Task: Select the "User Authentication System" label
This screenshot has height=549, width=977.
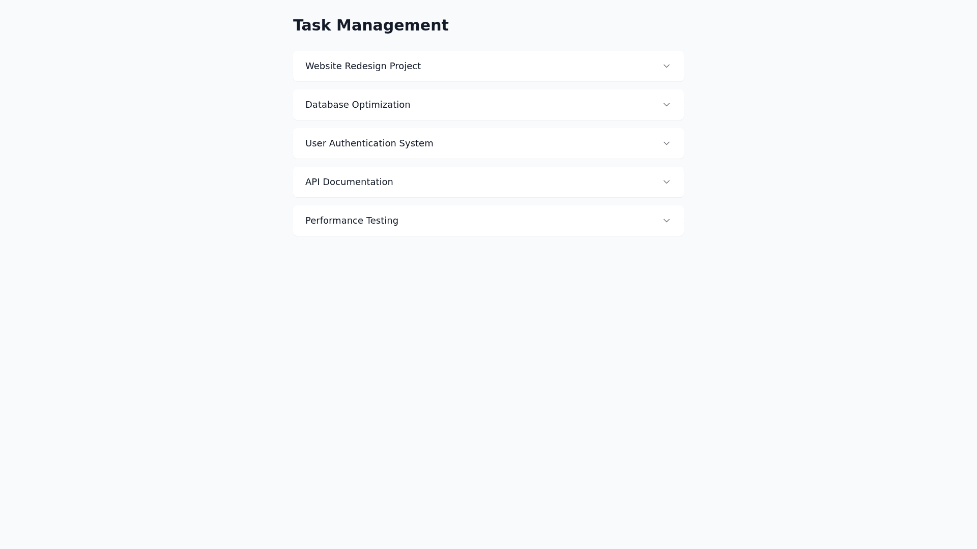Action: coord(369,143)
